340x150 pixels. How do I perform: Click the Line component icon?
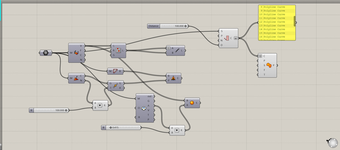(178, 50)
